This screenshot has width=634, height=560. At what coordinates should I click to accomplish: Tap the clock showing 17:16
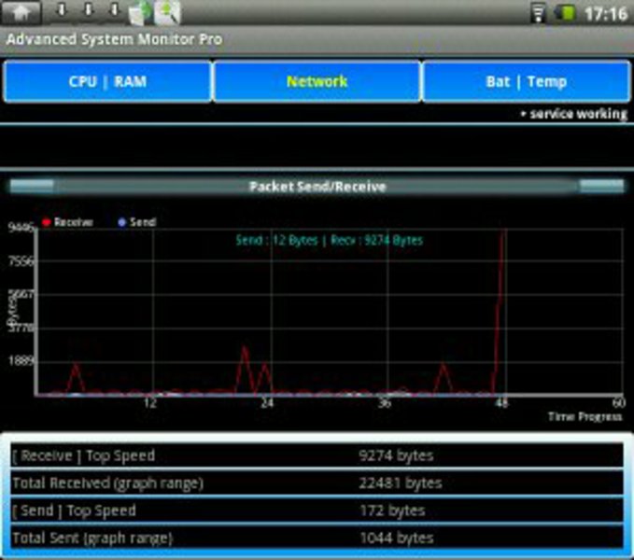point(605,14)
